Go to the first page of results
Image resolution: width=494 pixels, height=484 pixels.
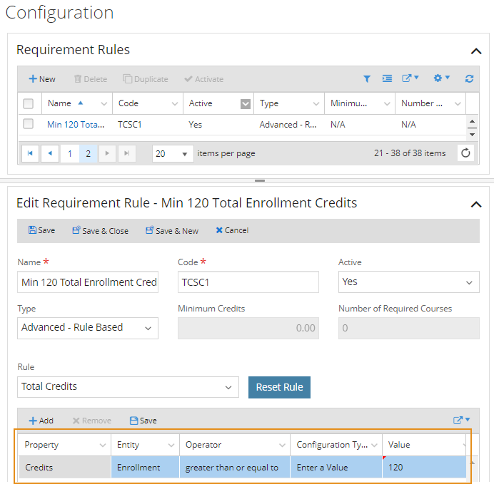click(x=30, y=153)
